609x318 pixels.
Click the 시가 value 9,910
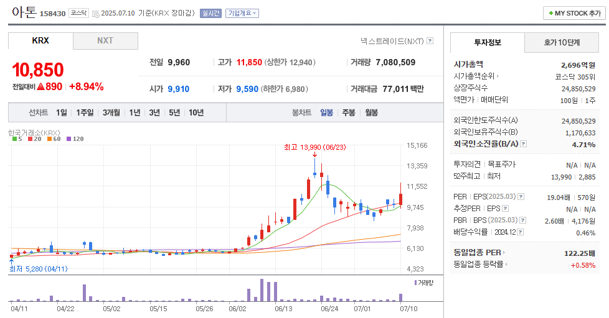[179, 89]
